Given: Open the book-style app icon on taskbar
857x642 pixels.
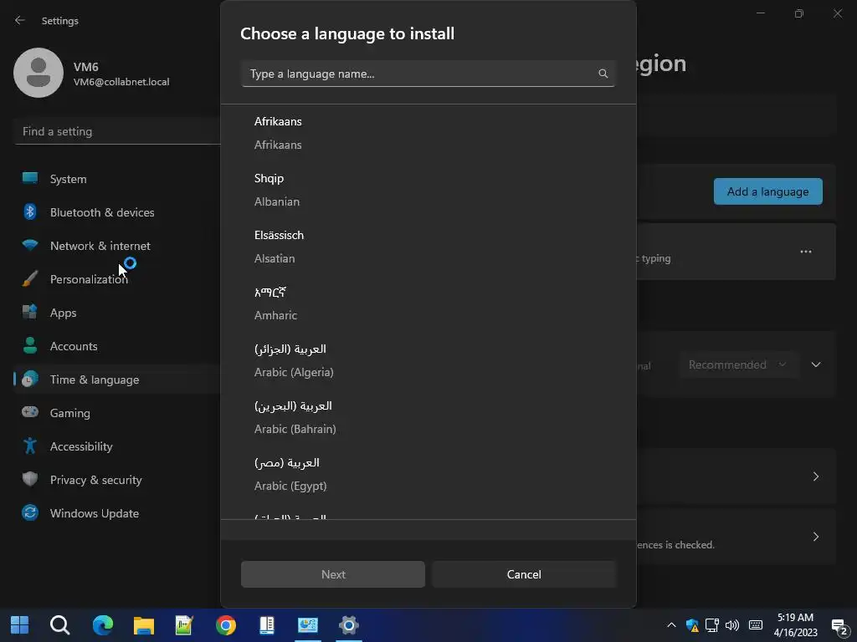Looking at the screenshot, I should 267,625.
